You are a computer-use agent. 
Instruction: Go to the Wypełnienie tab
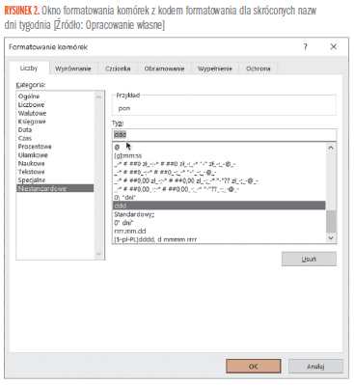215,69
